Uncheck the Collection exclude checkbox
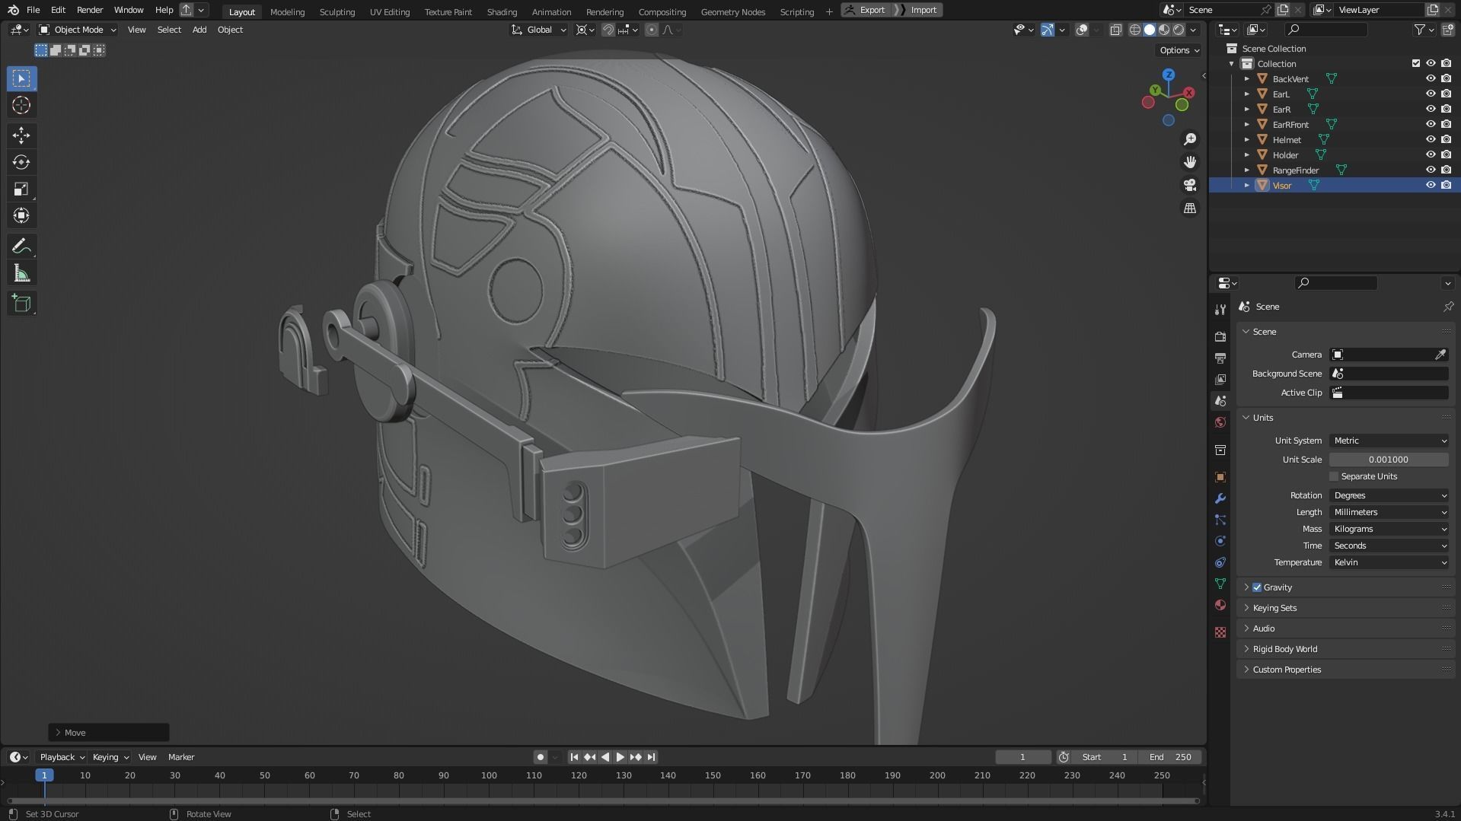 pyautogui.click(x=1416, y=63)
